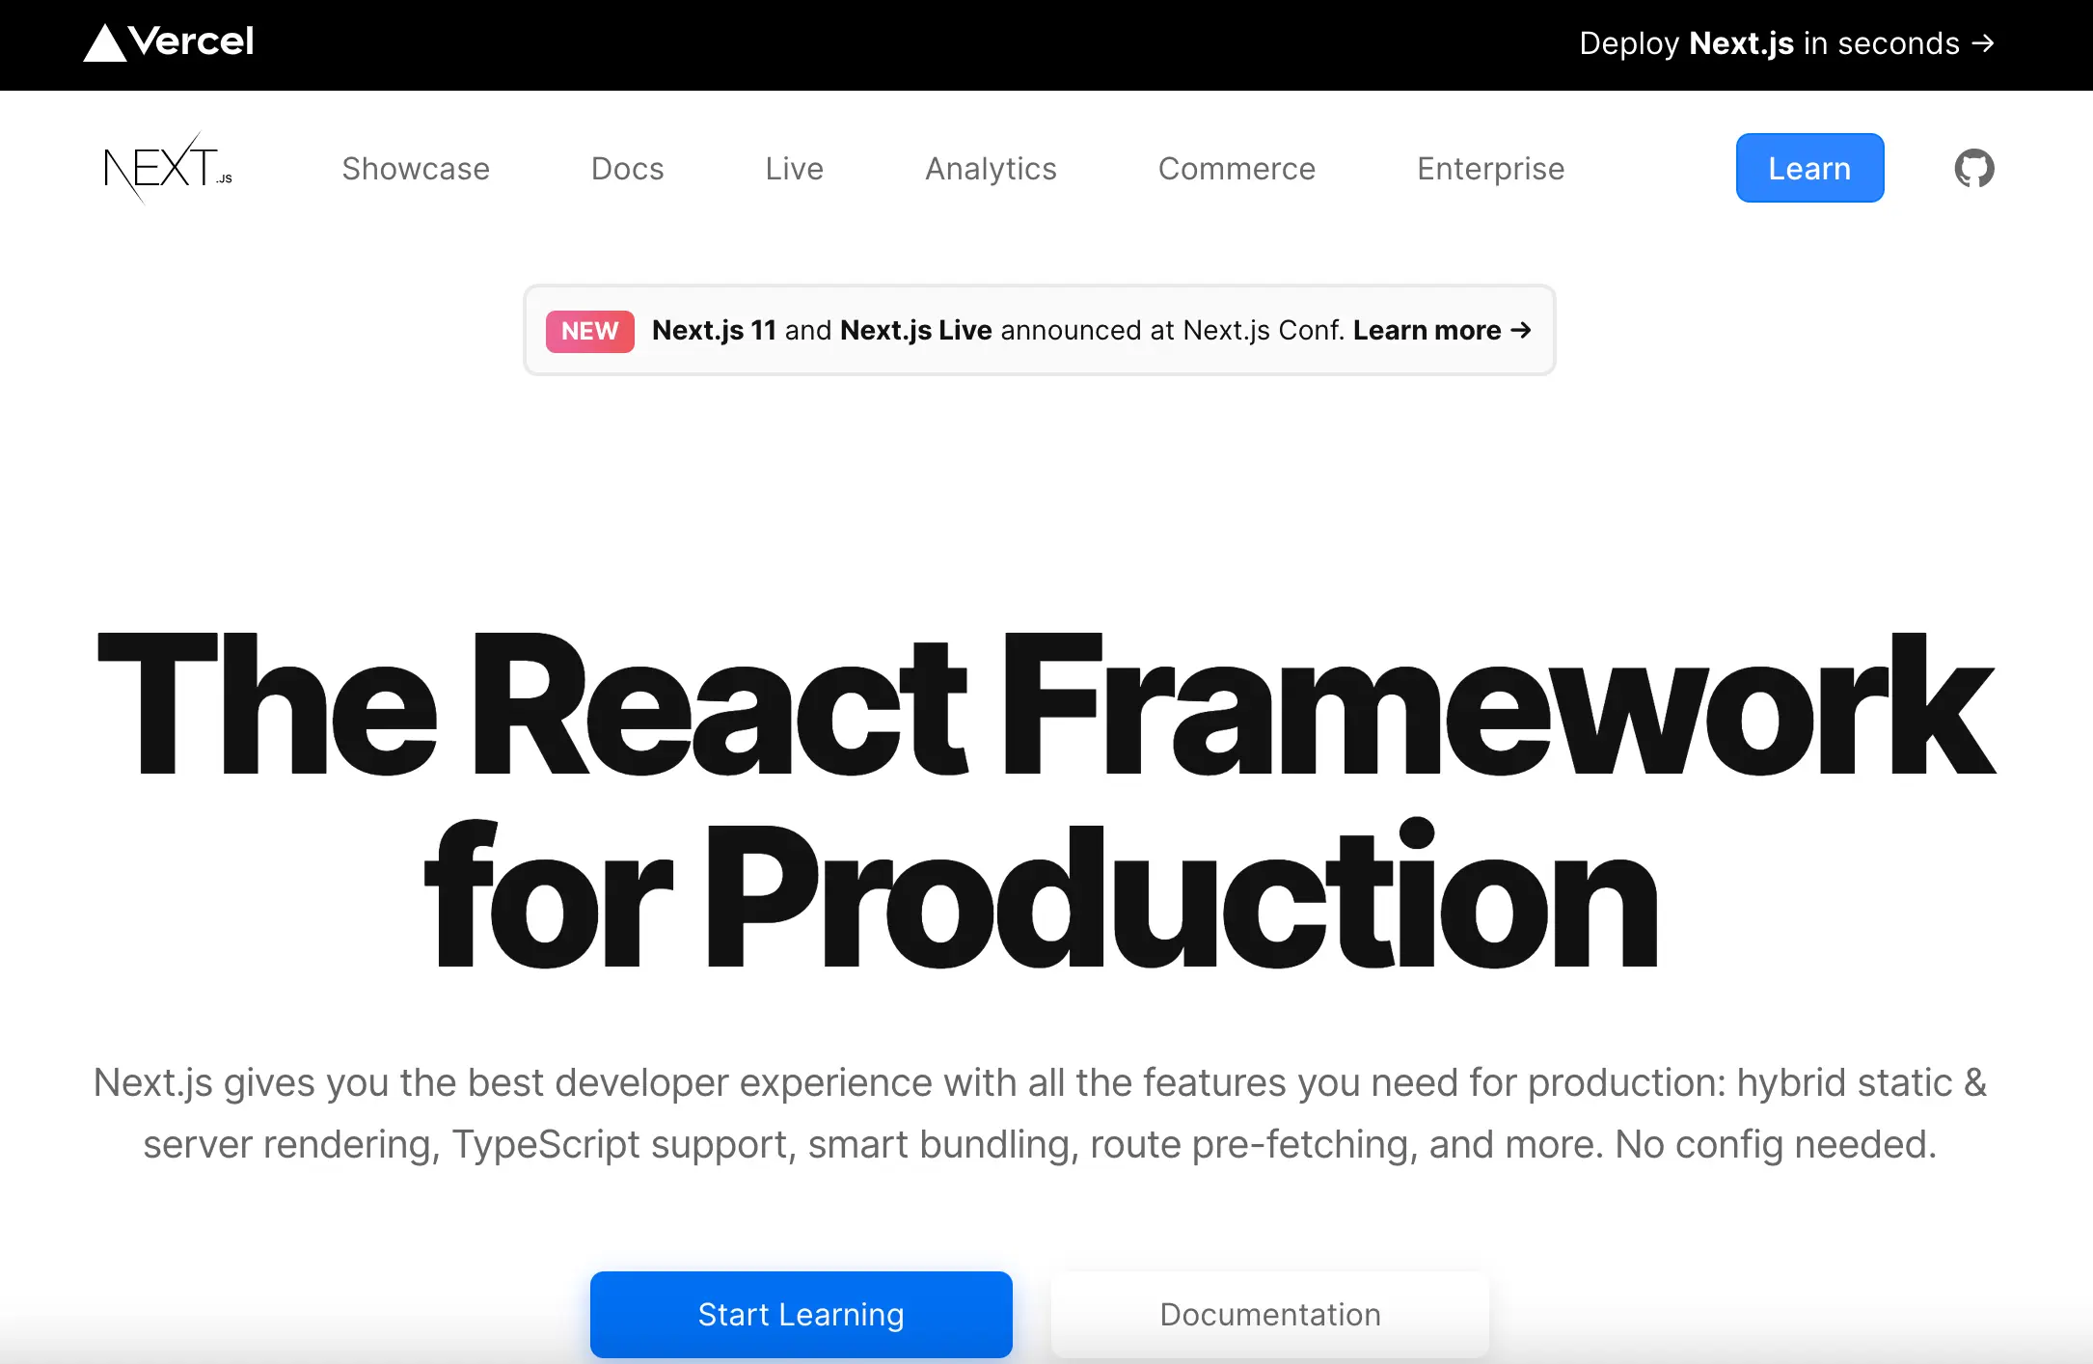Click the Vercel triangle logo
Viewport: 2093px width, 1364px height.
coord(104,42)
